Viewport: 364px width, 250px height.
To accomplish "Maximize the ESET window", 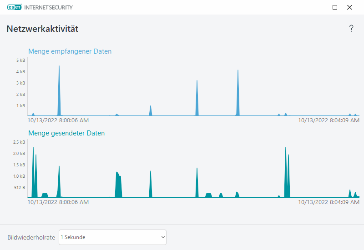I will [x=335, y=7].
